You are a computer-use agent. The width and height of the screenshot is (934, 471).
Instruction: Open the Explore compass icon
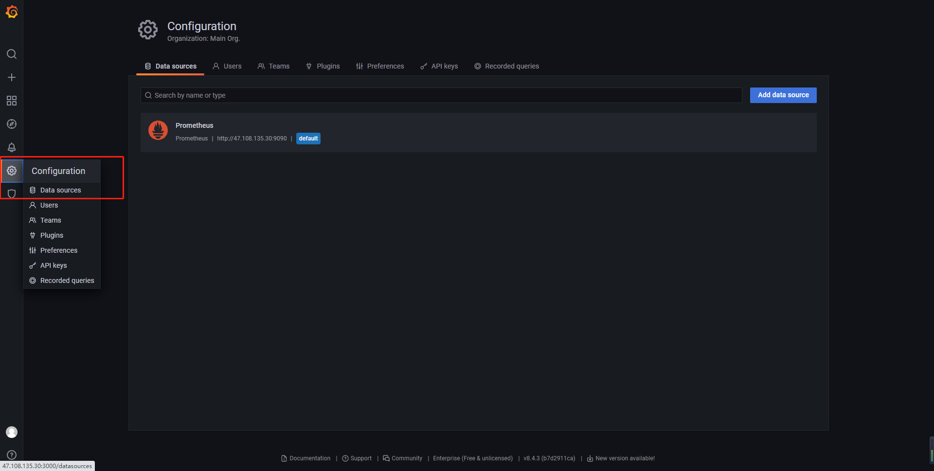point(12,124)
